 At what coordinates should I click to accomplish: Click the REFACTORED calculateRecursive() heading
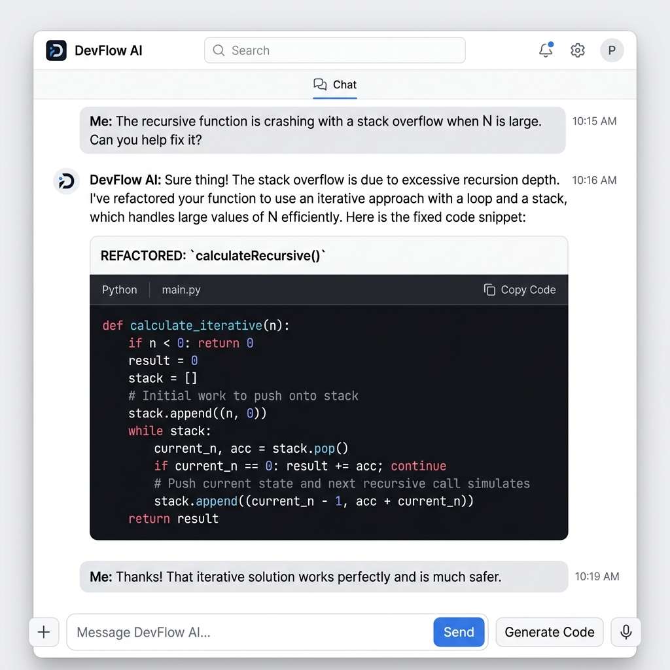tap(213, 256)
